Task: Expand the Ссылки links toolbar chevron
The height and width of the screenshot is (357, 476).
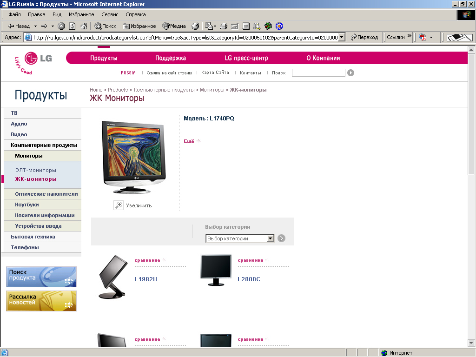Action: (x=409, y=36)
